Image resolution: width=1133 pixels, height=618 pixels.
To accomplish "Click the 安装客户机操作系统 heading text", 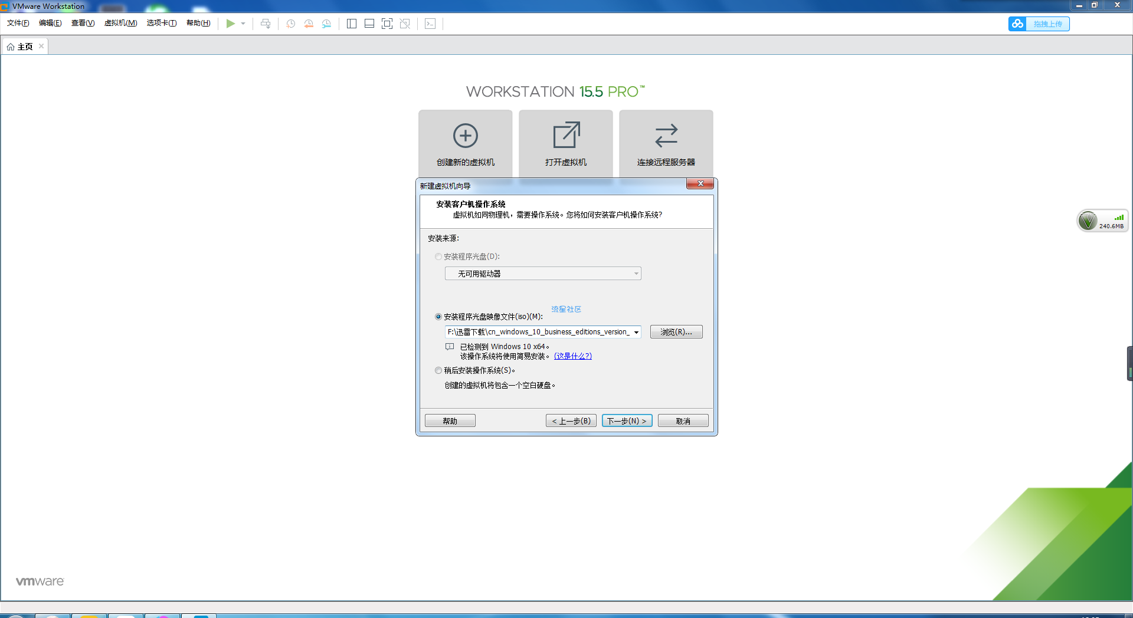I will coord(471,204).
